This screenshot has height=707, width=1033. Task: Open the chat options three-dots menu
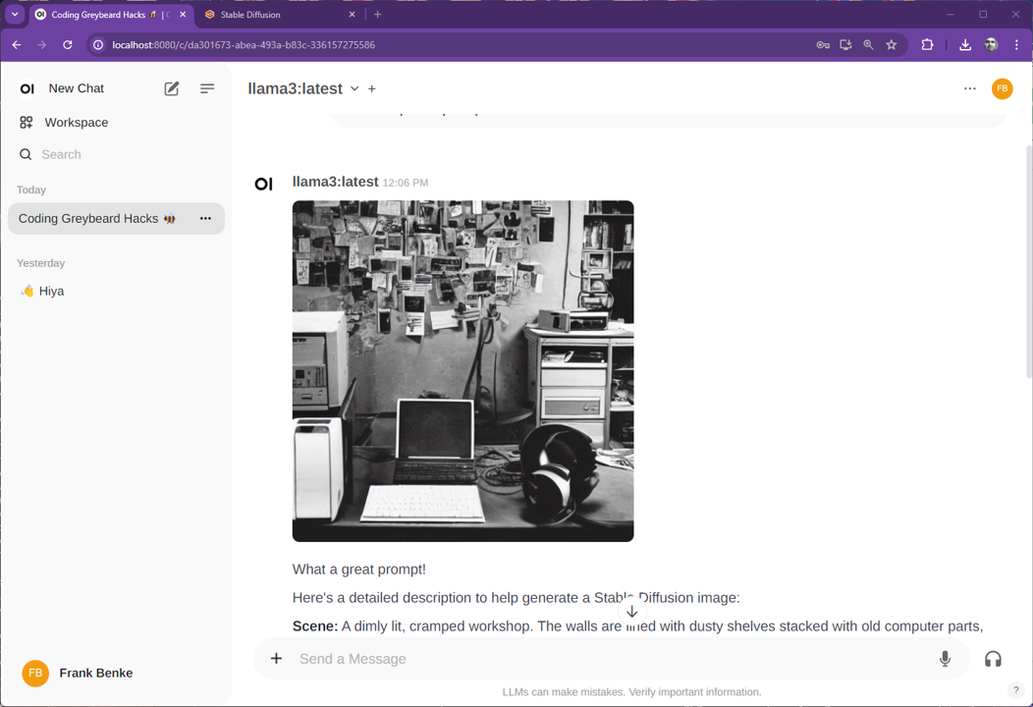click(x=969, y=88)
